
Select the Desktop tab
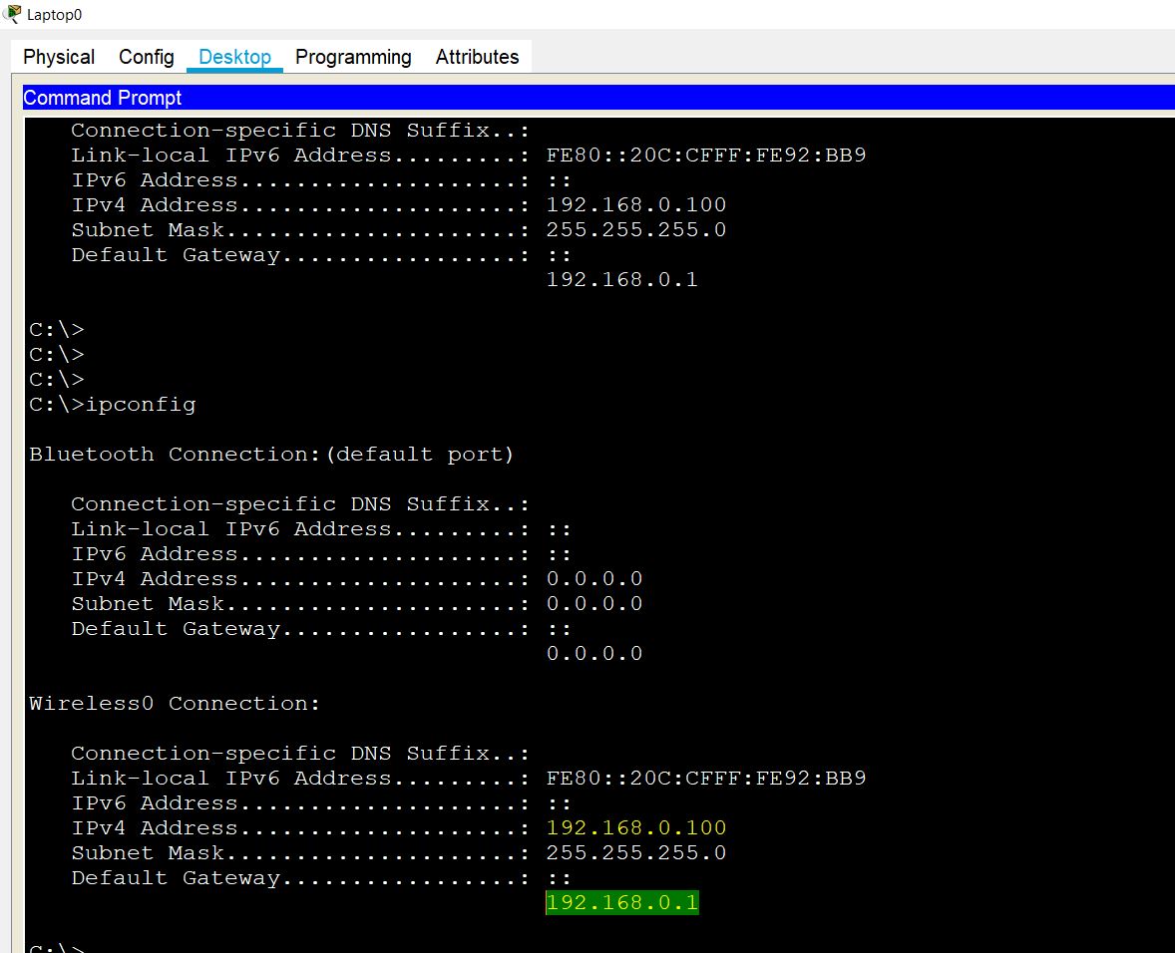234,57
